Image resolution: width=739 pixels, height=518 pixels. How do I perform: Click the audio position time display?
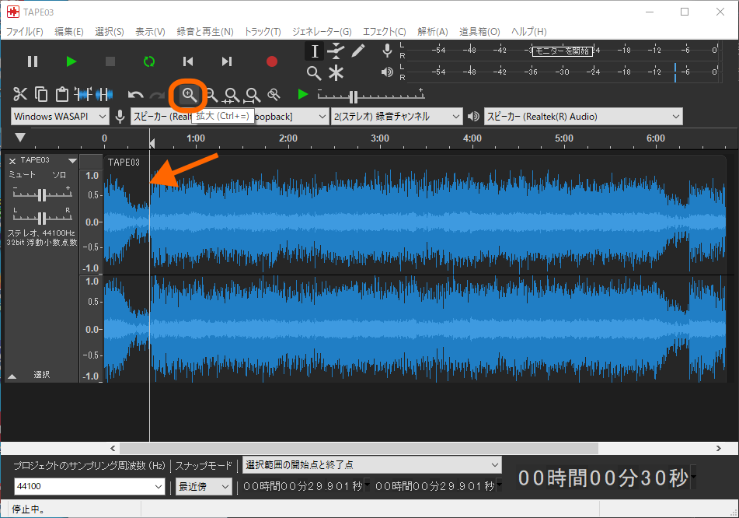pos(605,478)
